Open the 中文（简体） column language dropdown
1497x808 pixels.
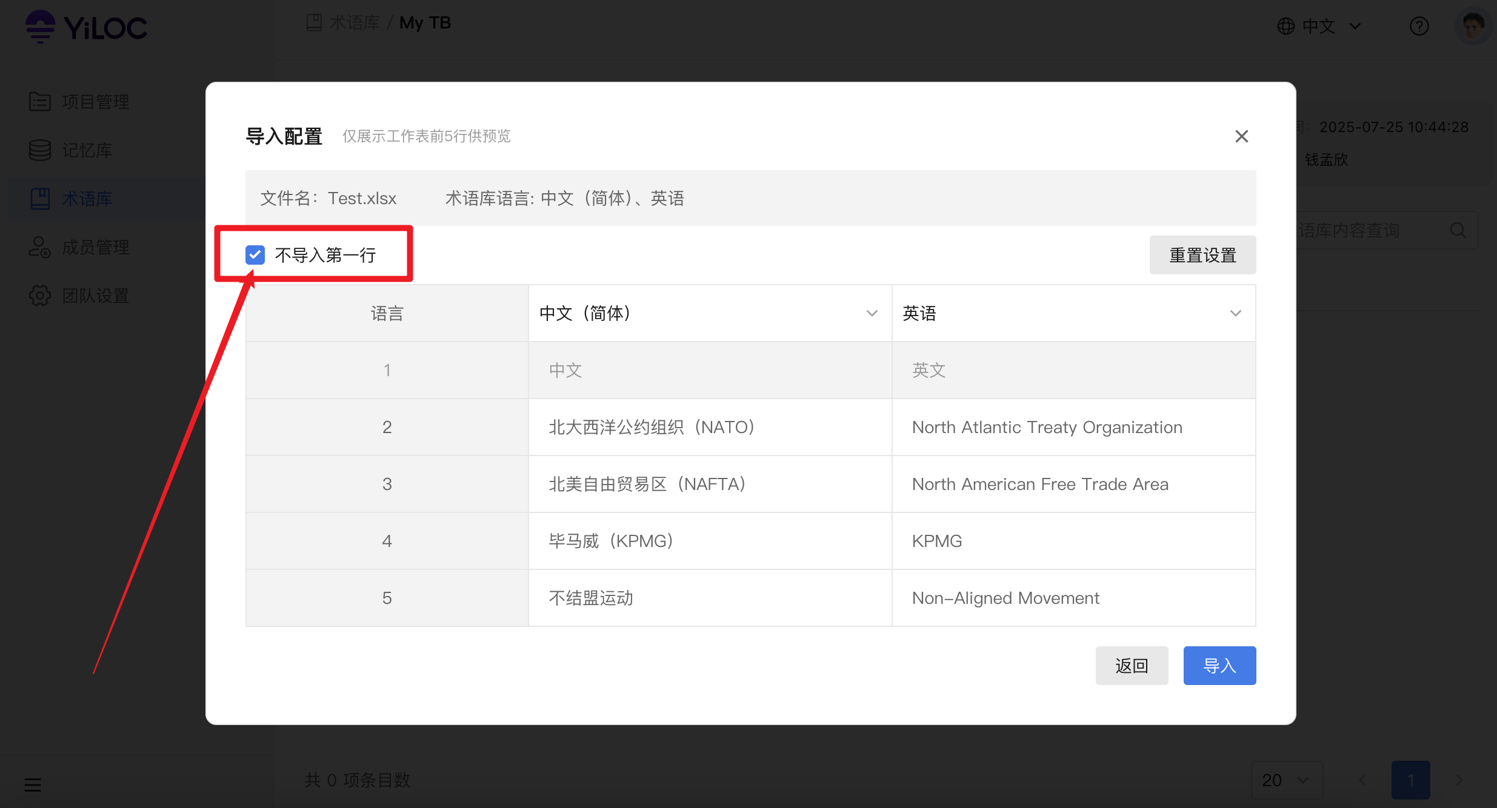pos(710,313)
